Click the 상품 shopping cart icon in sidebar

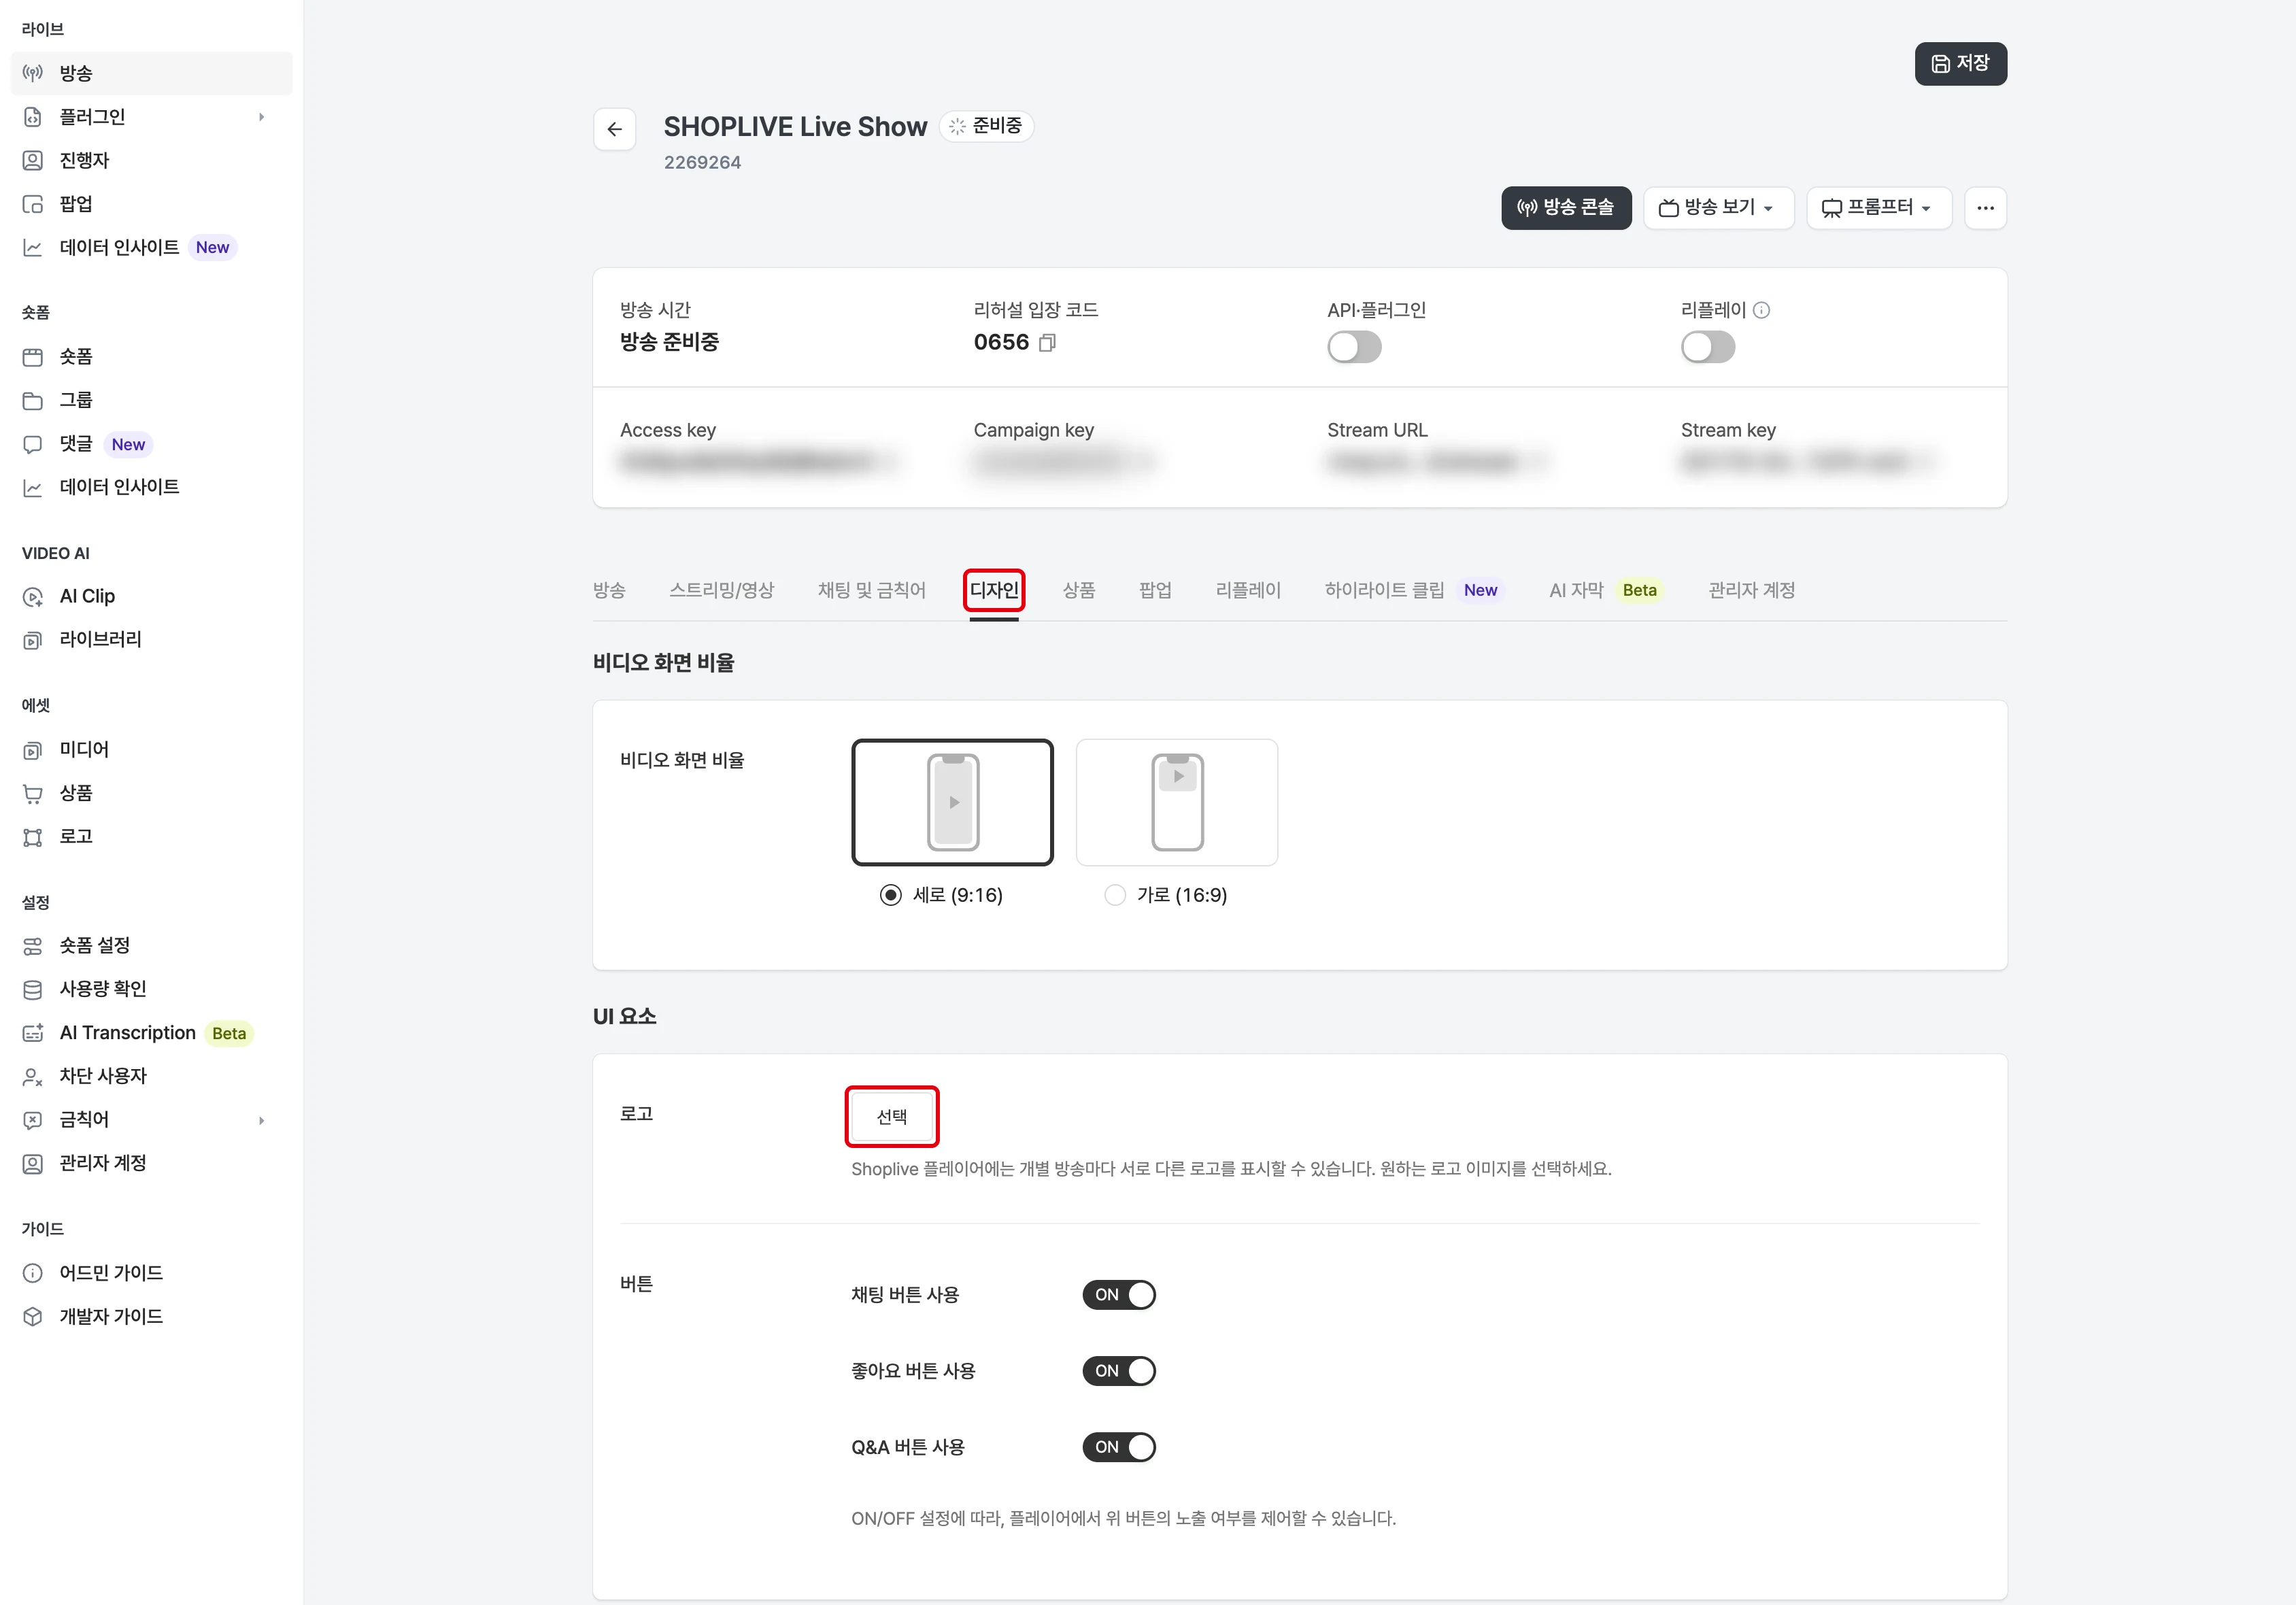click(33, 794)
